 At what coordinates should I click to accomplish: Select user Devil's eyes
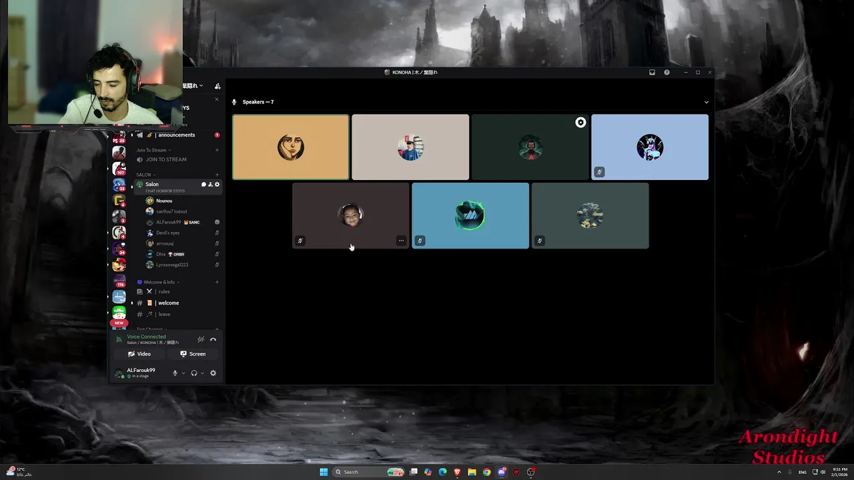click(x=167, y=233)
